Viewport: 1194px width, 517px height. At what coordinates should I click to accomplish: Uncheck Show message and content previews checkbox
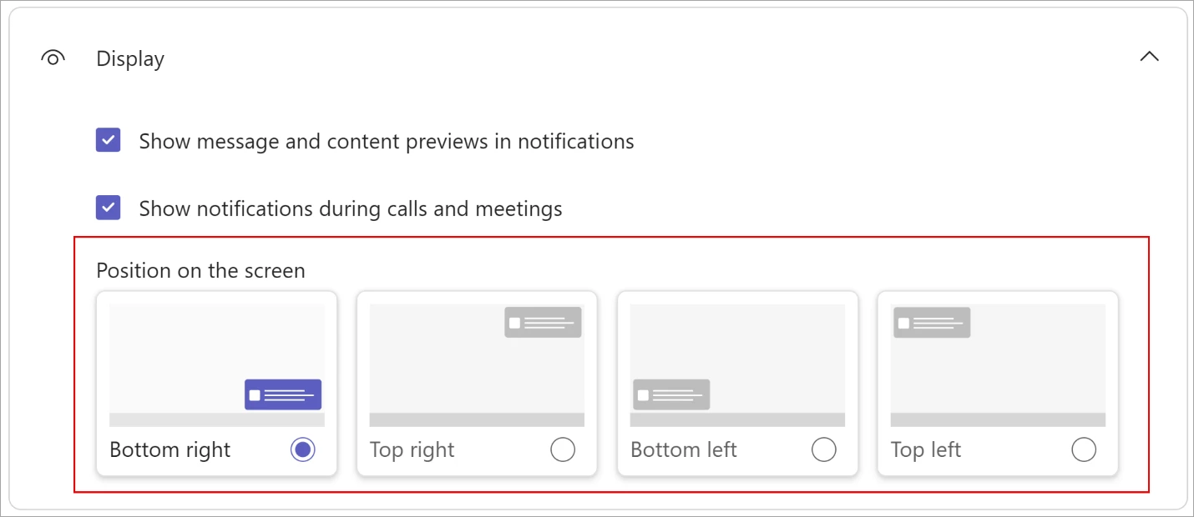pyautogui.click(x=109, y=140)
